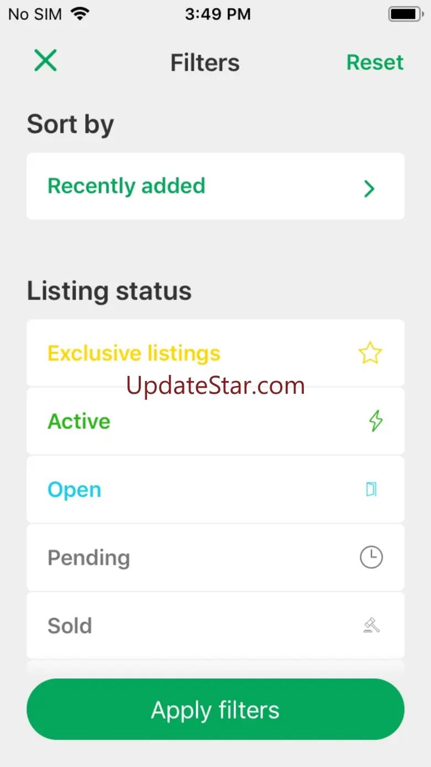Click the star icon for Exclusive listings

tap(370, 353)
